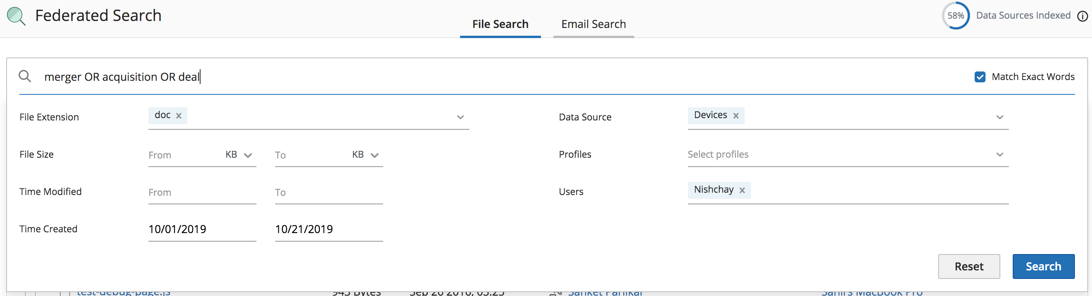Remove the Nishchay user tag
The height and width of the screenshot is (296, 1092).
pyautogui.click(x=742, y=190)
